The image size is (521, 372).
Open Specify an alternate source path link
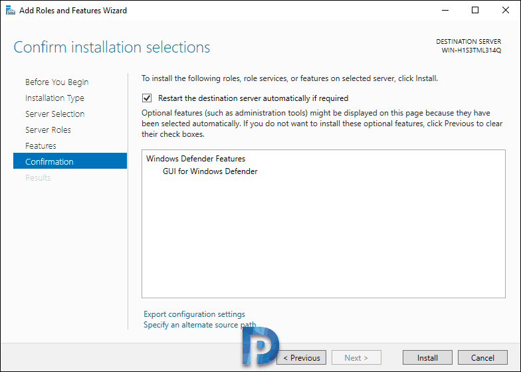point(199,325)
